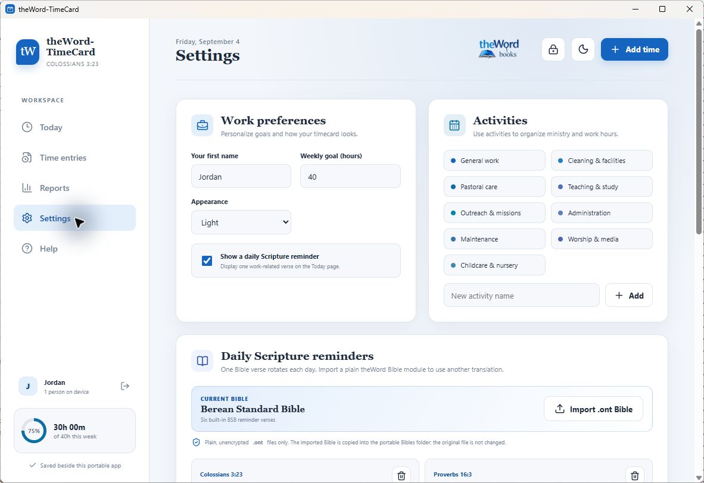The image size is (704, 483).
Task: Delete the Proverbs 16:3 reminder verse
Action: click(x=635, y=475)
